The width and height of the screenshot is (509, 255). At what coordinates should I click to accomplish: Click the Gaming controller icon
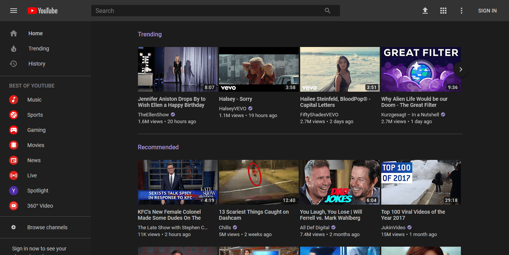[14, 130]
